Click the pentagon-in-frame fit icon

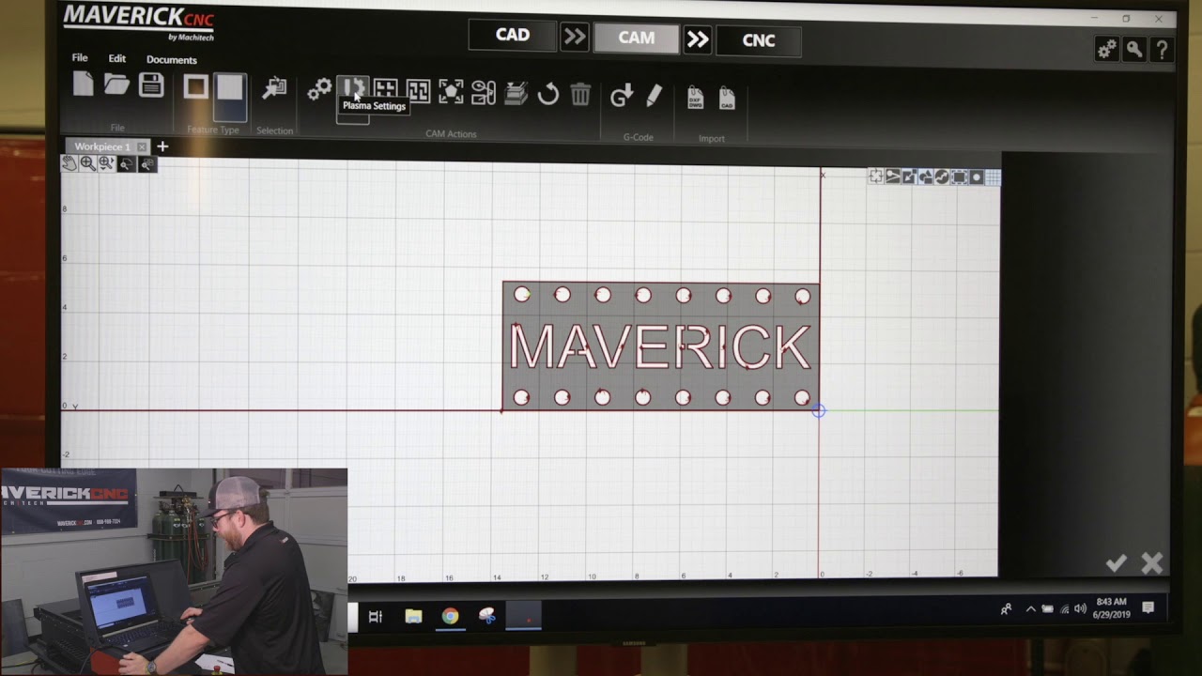click(x=451, y=92)
